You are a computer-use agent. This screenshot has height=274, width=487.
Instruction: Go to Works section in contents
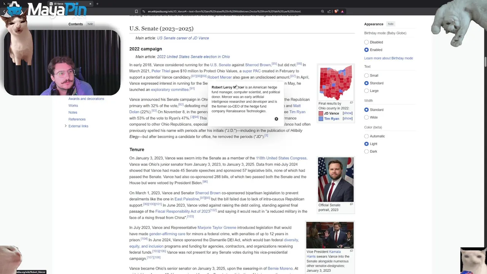coord(73,106)
